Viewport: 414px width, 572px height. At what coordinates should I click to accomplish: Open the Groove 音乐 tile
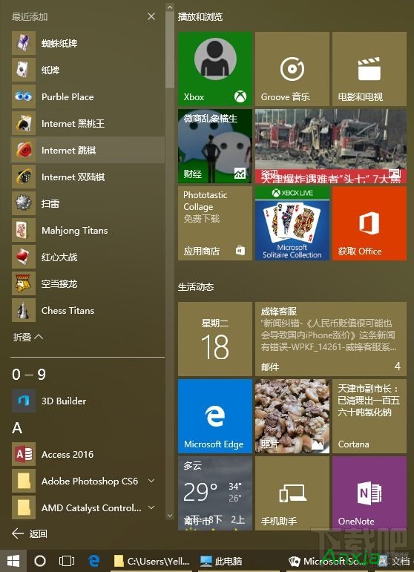[292, 69]
